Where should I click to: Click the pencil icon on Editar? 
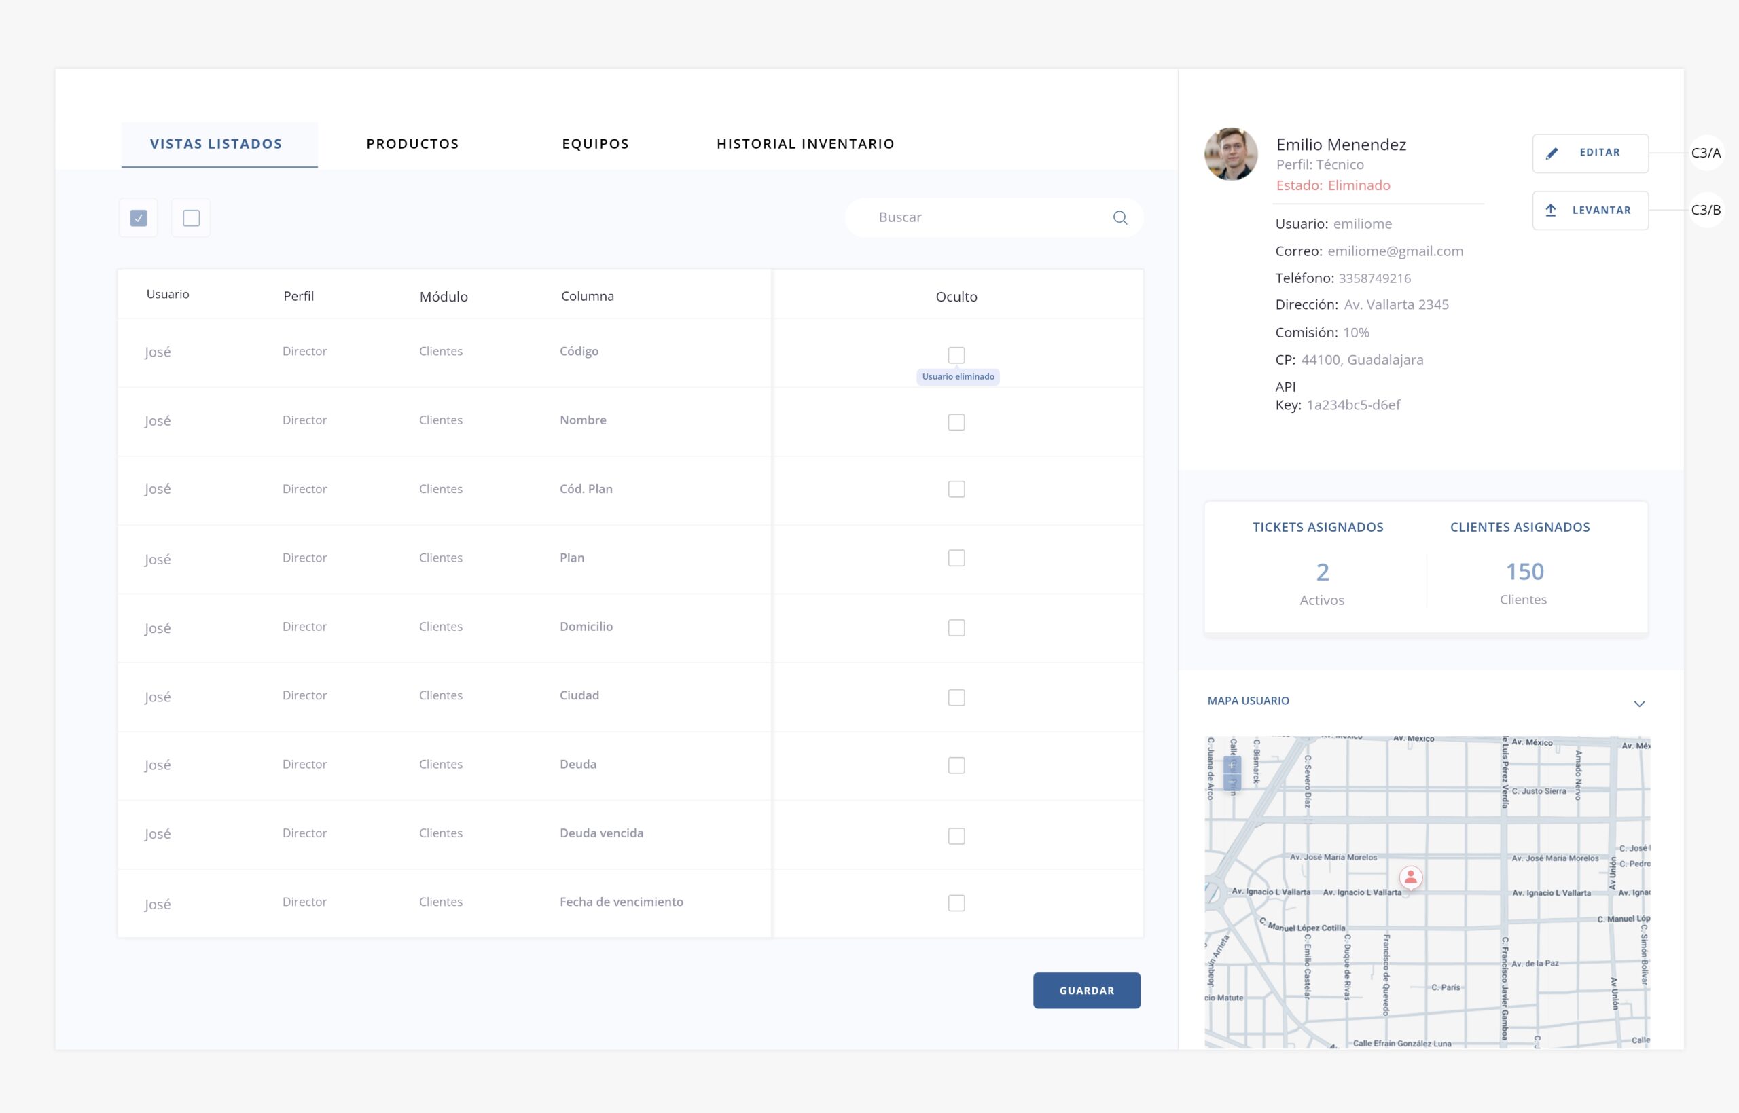coord(1551,153)
